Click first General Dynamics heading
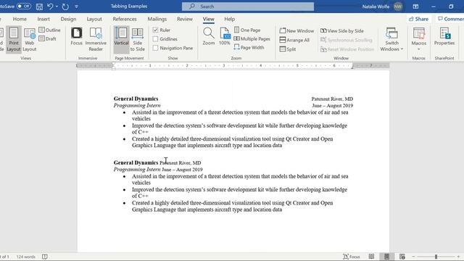464x261 pixels. 136,99
